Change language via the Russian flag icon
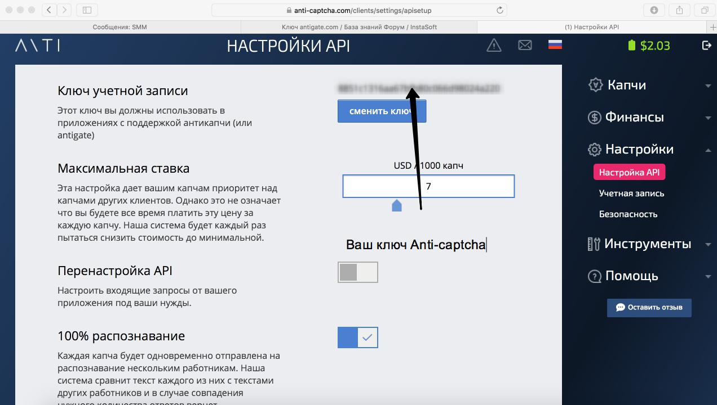This screenshot has height=405, width=717. coord(555,44)
